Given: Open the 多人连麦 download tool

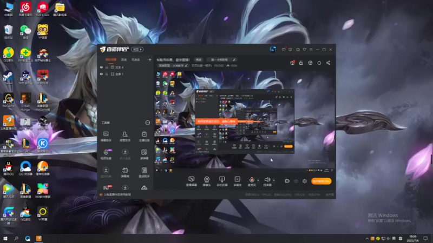Looking at the screenshot, I should (125, 154).
